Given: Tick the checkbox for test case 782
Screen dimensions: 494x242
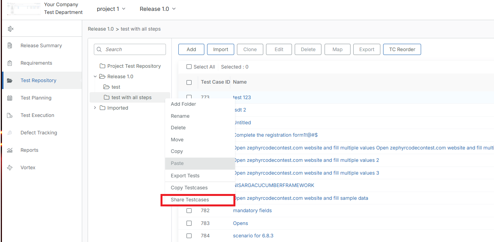Looking at the screenshot, I should pyautogui.click(x=189, y=211).
